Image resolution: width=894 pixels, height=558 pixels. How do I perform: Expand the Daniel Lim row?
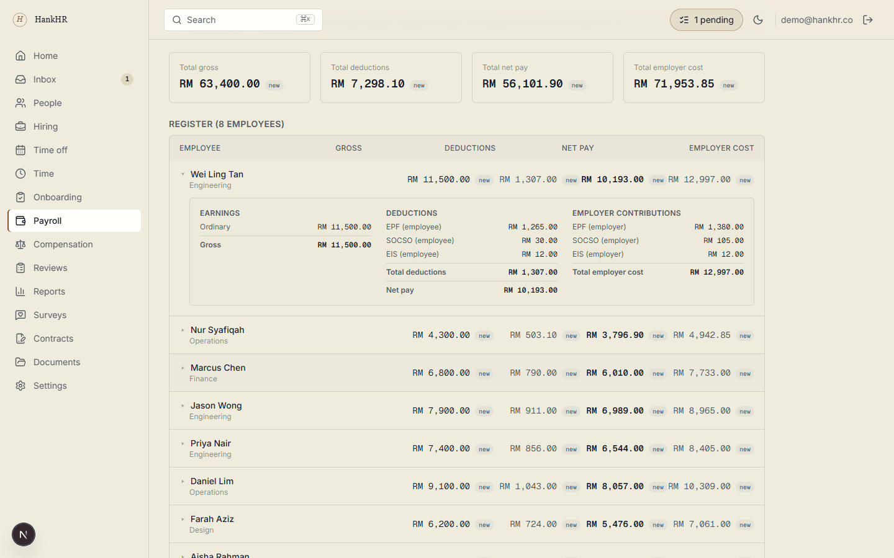(x=183, y=481)
